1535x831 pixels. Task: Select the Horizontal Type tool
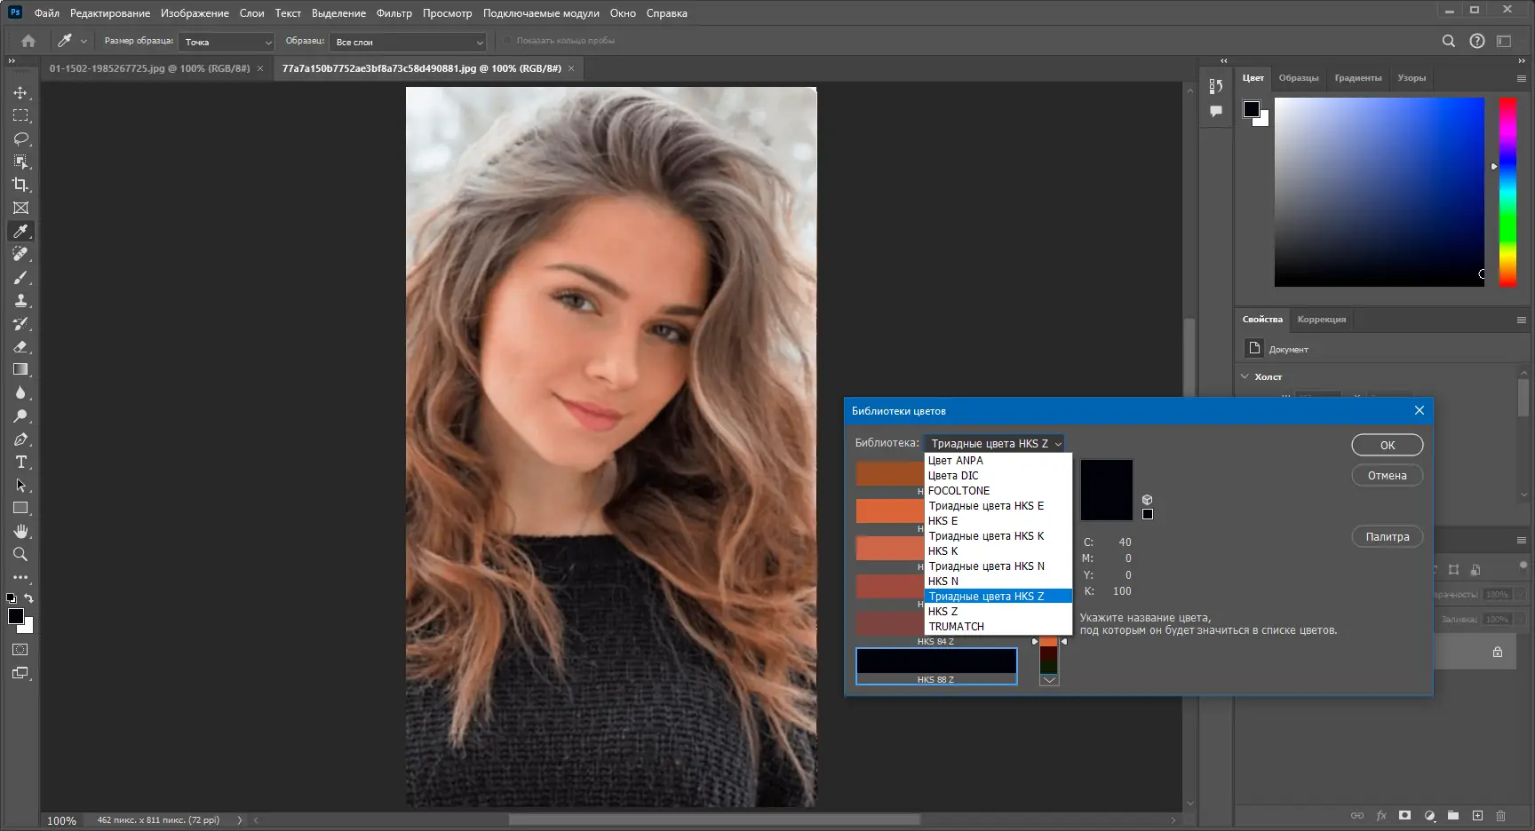20,463
